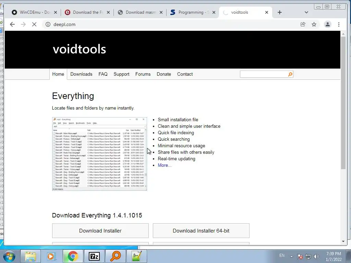This screenshot has width=351, height=263.
Task: Open the Support navigation item
Action: pyautogui.click(x=121, y=74)
